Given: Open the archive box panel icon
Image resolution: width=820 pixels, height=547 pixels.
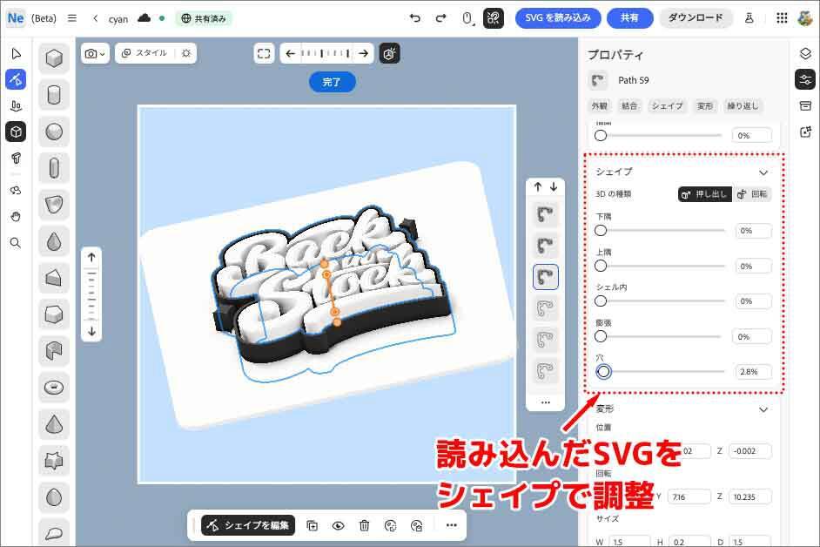Looking at the screenshot, I should coord(805,105).
